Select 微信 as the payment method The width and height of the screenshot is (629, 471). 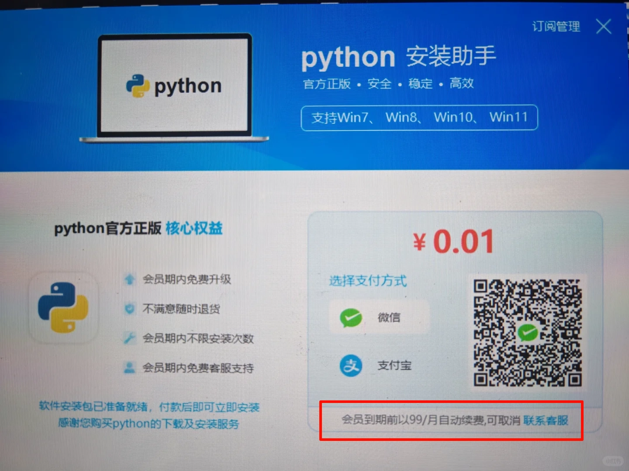pos(378,317)
